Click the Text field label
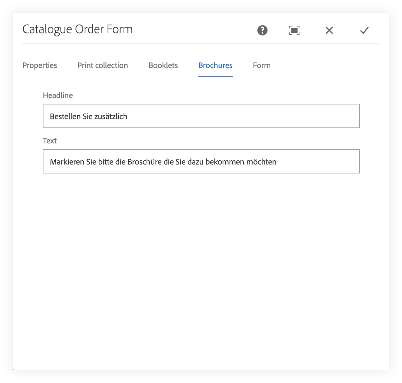The height and width of the screenshot is (383, 402). 50,141
